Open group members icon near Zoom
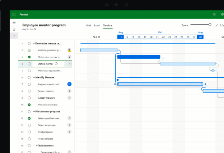224x153 pixels. [x=217, y=25]
